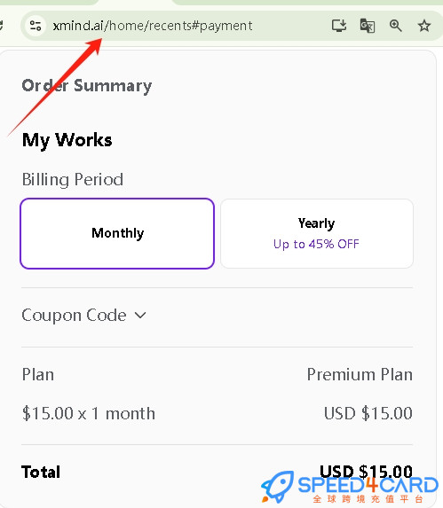The height and width of the screenshot is (508, 443).
Task: Click the xmind.ai URL in the address bar
Action: coord(153,26)
